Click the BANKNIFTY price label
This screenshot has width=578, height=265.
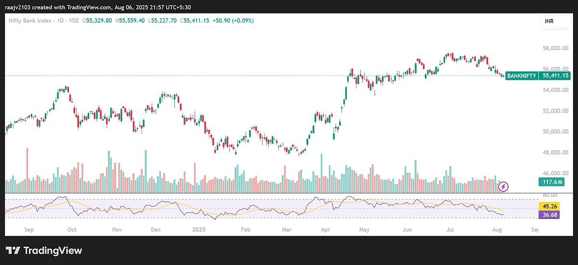[x=522, y=76]
